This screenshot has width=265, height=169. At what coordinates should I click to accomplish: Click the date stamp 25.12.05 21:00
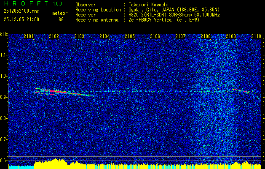(21, 19)
